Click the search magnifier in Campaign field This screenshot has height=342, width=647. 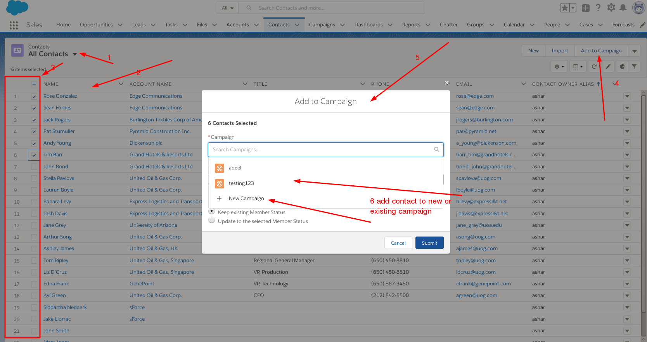pyautogui.click(x=436, y=149)
